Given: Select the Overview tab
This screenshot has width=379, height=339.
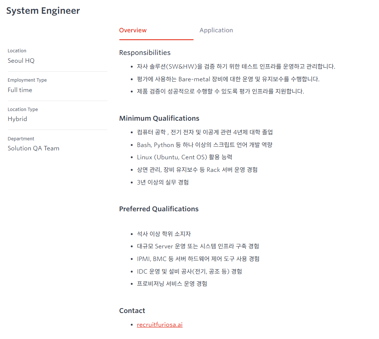Looking at the screenshot, I should [x=133, y=30].
